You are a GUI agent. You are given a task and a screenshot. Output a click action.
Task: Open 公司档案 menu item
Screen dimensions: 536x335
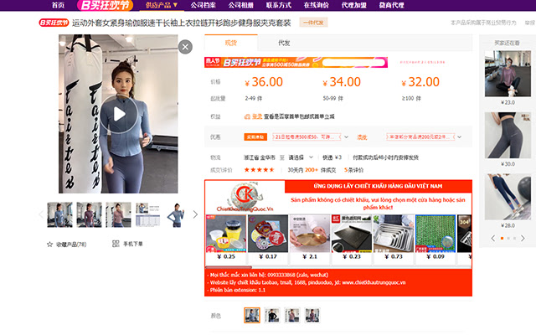pyautogui.click(x=203, y=5)
